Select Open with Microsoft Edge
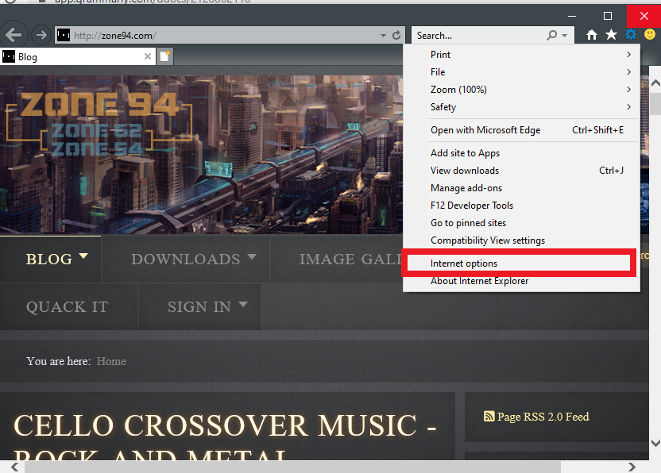Screen dimensions: 661x473 click(x=521, y=130)
